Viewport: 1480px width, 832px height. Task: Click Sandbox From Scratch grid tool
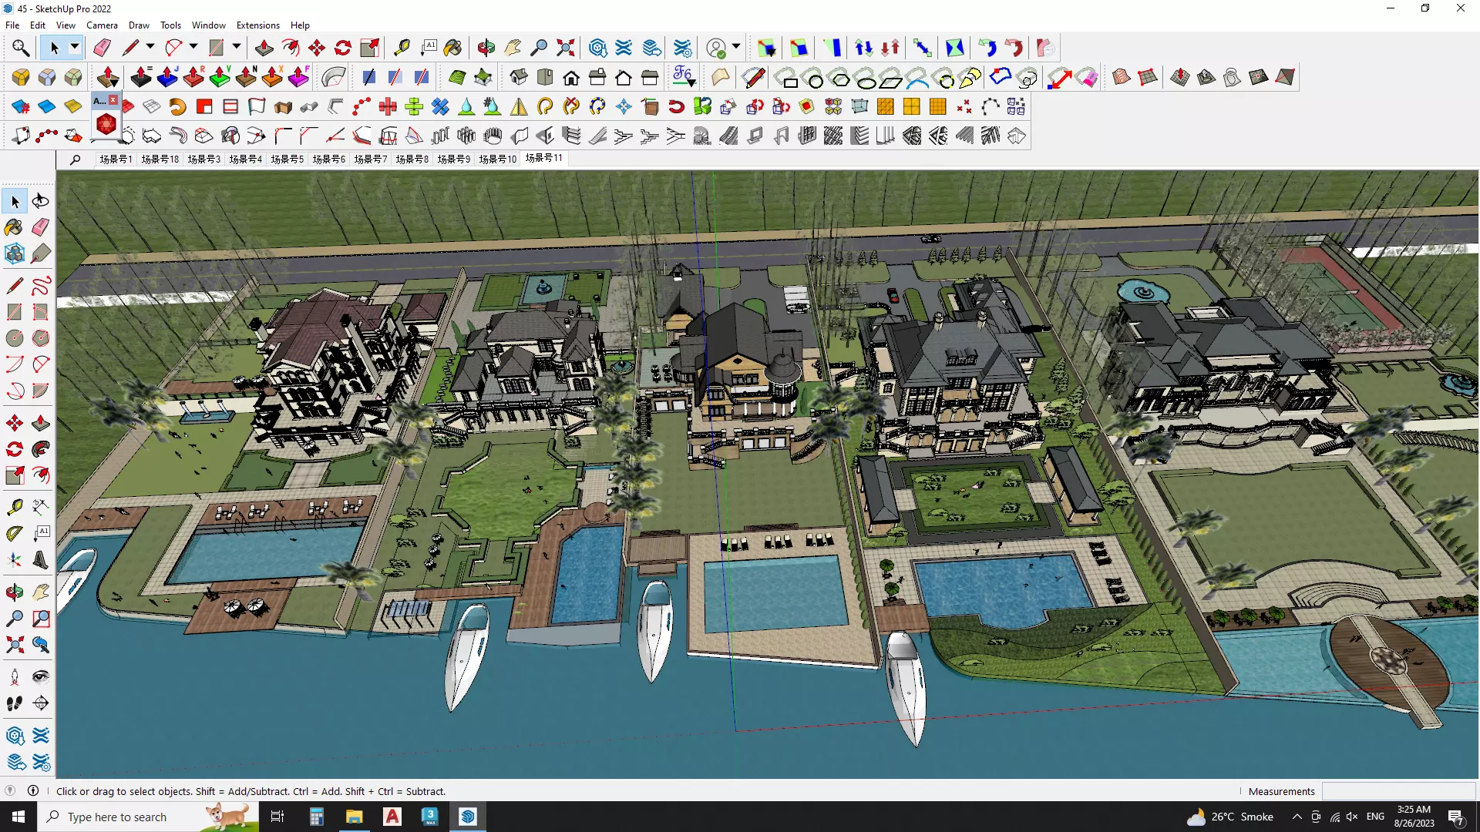pos(1148,77)
